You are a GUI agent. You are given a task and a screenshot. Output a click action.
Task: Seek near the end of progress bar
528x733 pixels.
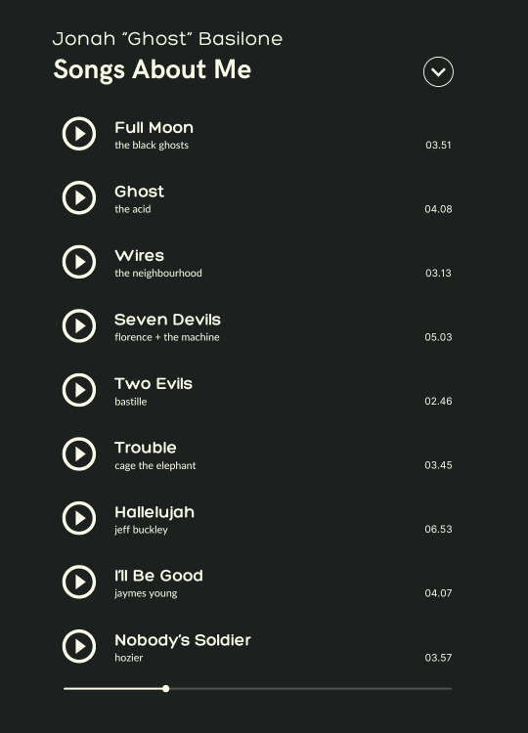440,689
